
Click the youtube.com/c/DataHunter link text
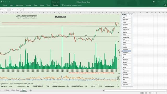27,18
